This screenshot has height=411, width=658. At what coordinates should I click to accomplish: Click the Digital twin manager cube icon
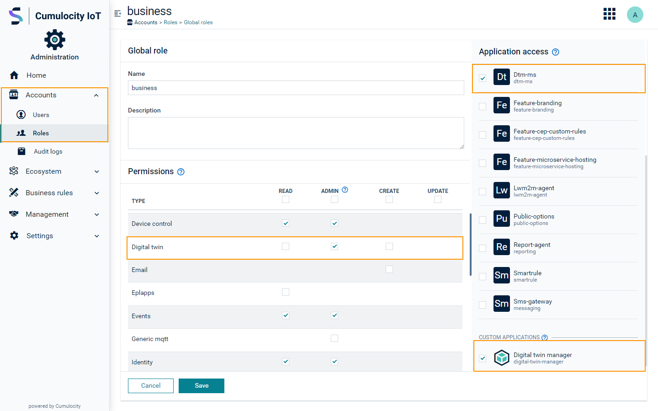click(502, 358)
